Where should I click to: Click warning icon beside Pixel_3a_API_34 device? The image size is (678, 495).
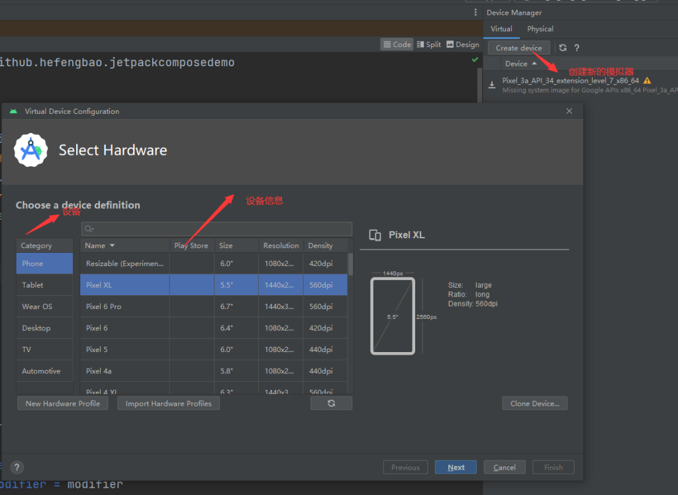(647, 81)
